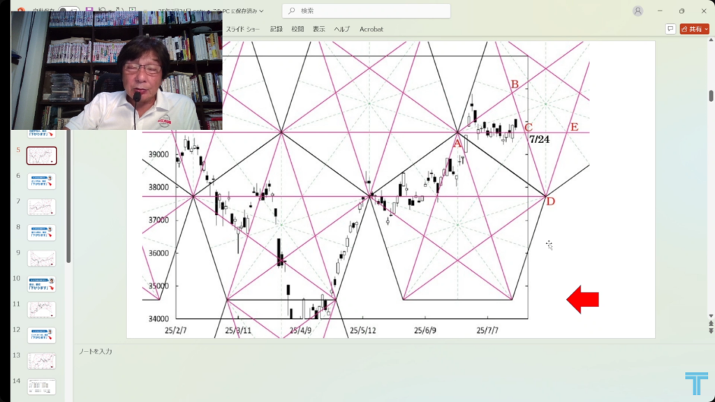This screenshot has width=715, height=402.
Task: Click the 39000 axis value
Action: [159, 154]
